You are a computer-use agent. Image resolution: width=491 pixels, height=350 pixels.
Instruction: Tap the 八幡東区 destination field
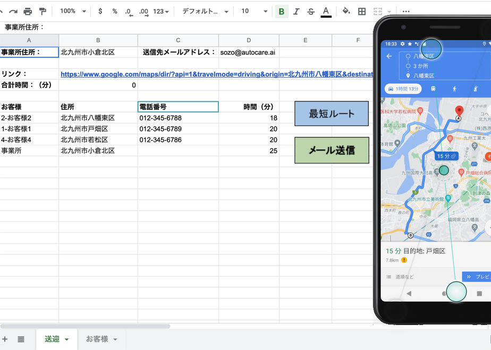pyautogui.click(x=424, y=76)
